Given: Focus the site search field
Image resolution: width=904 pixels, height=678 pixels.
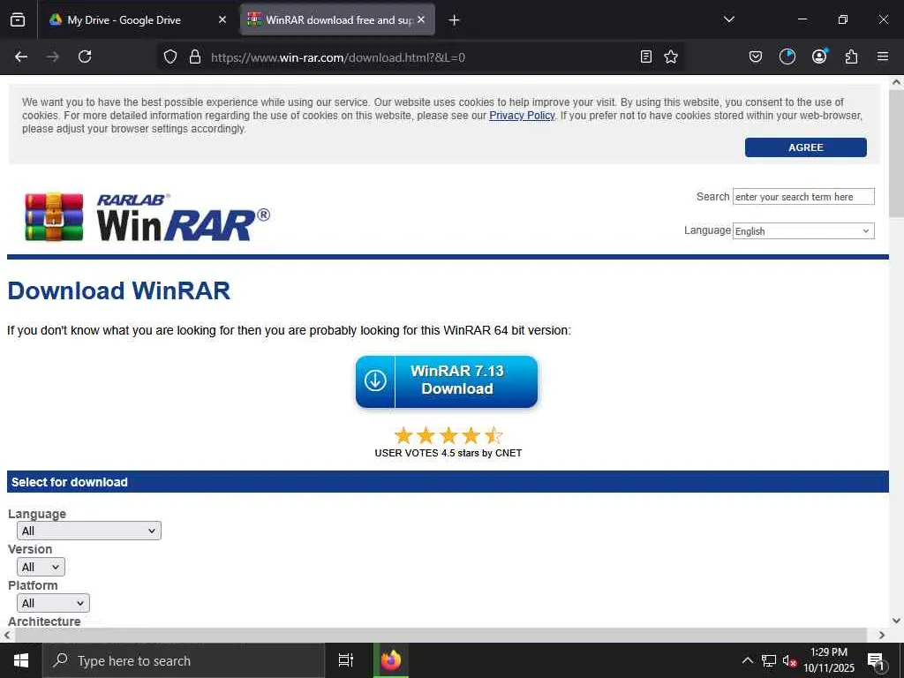Looking at the screenshot, I should pyautogui.click(x=803, y=197).
